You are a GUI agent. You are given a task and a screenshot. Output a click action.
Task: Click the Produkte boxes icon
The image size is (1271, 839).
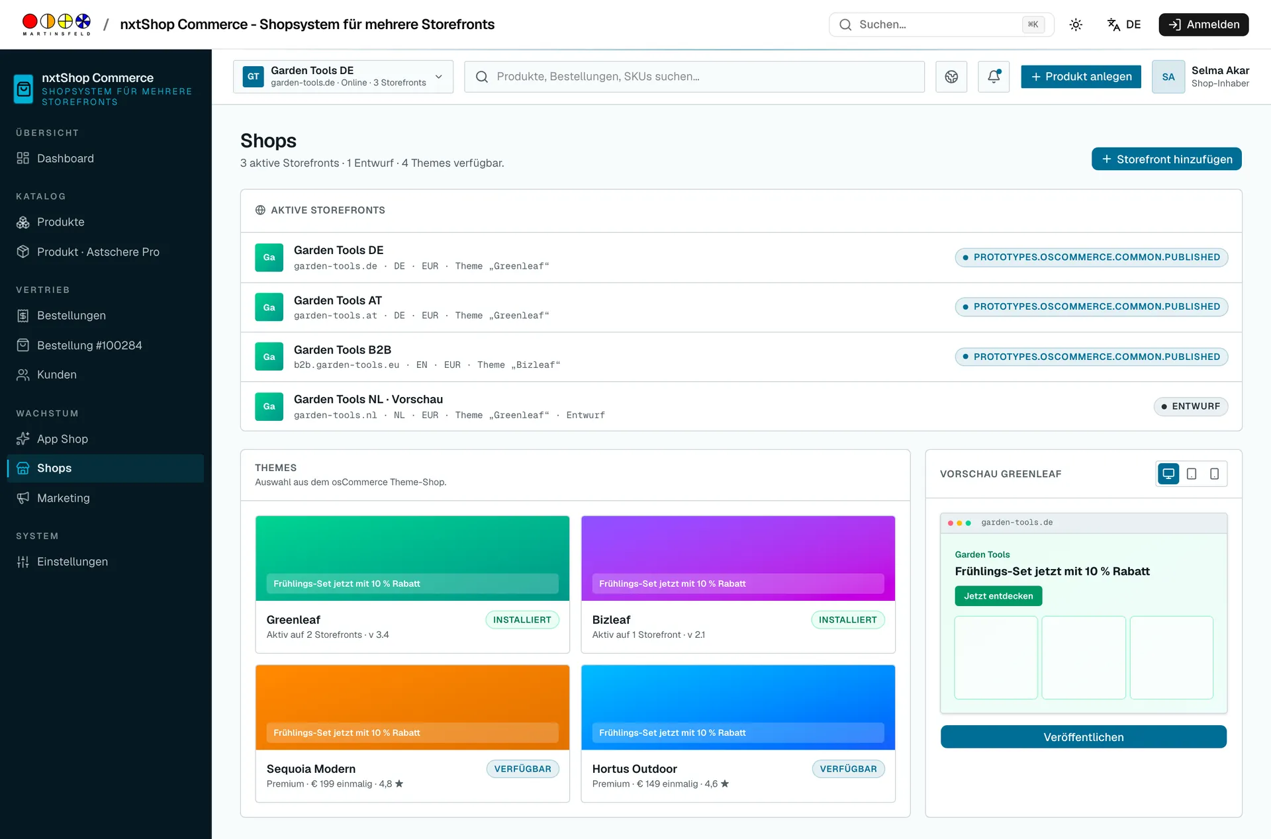23,222
